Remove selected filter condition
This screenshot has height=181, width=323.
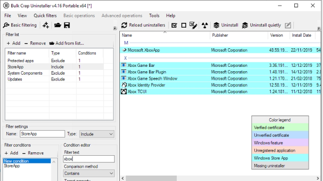[x=33, y=153]
